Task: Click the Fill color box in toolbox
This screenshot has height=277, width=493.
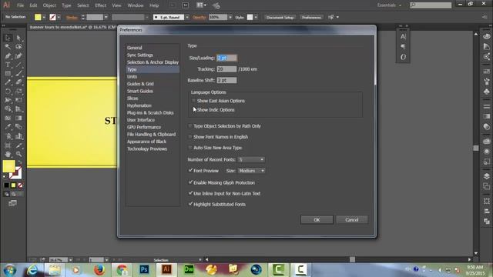Action: pyautogui.click(x=8, y=166)
